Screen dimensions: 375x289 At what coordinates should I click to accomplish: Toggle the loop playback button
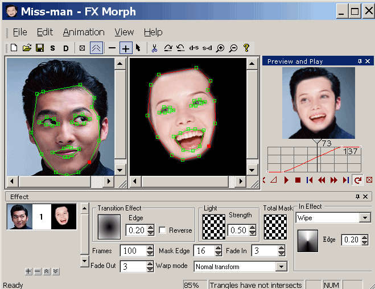pyautogui.click(x=357, y=180)
